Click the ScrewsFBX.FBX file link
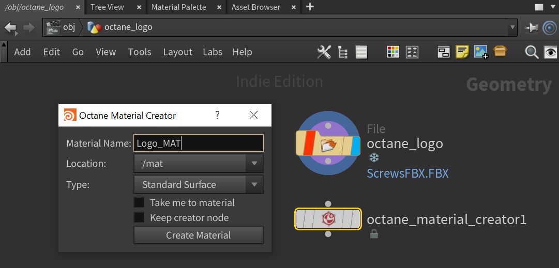Image resolution: width=559 pixels, height=268 pixels. click(407, 174)
